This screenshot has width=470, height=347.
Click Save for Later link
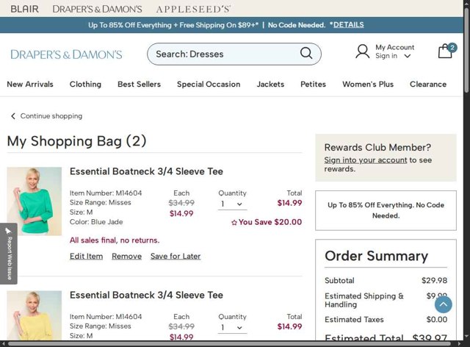176,256
